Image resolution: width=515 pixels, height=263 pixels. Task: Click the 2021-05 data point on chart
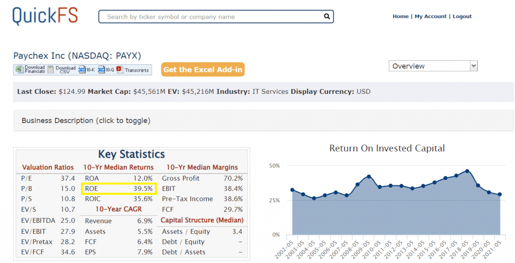point(499,194)
